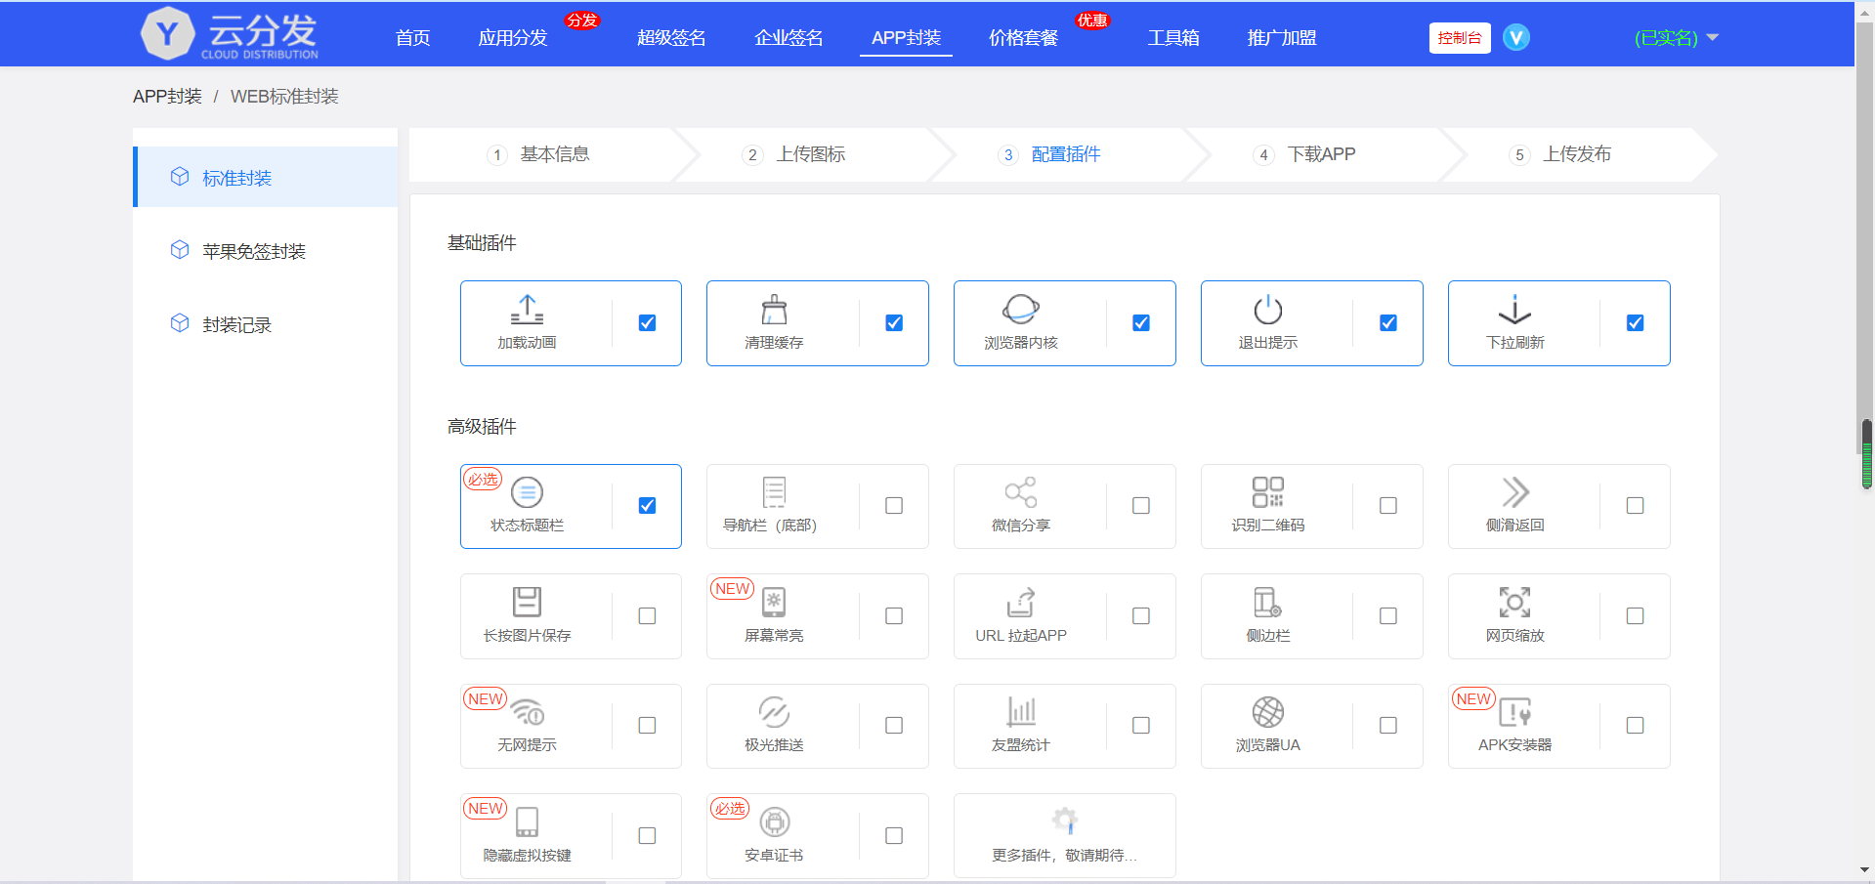Click the 微信分享 share icon
Viewport: 1875px width, 884px height.
[1020, 493]
